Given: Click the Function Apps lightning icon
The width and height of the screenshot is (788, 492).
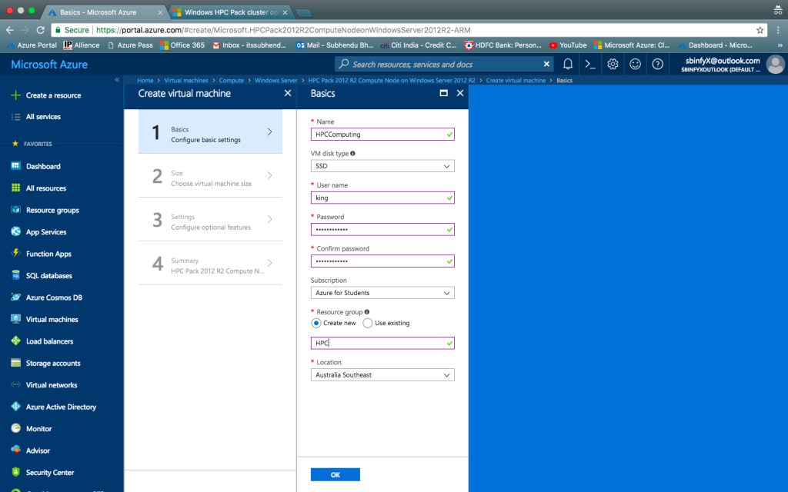Looking at the screenshot, I should [15, 253].
